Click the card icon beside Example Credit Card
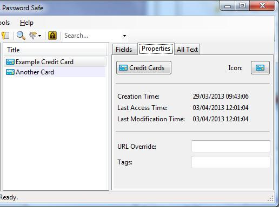Screen dimensions: 279x207 (x=10, y=62)
